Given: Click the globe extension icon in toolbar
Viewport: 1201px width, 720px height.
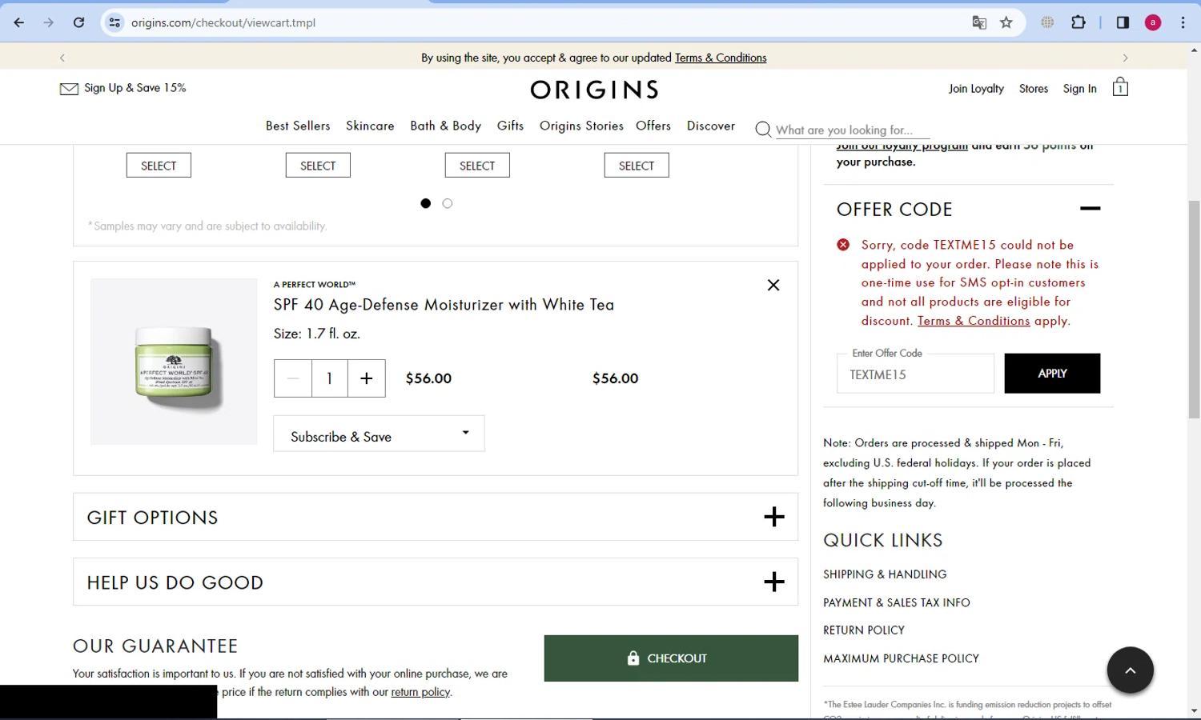Looking at the screenshot, I should [1046, 22].
